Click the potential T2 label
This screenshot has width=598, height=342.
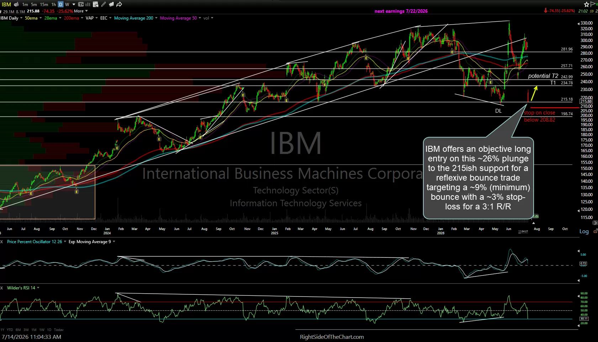click(543, 76)
